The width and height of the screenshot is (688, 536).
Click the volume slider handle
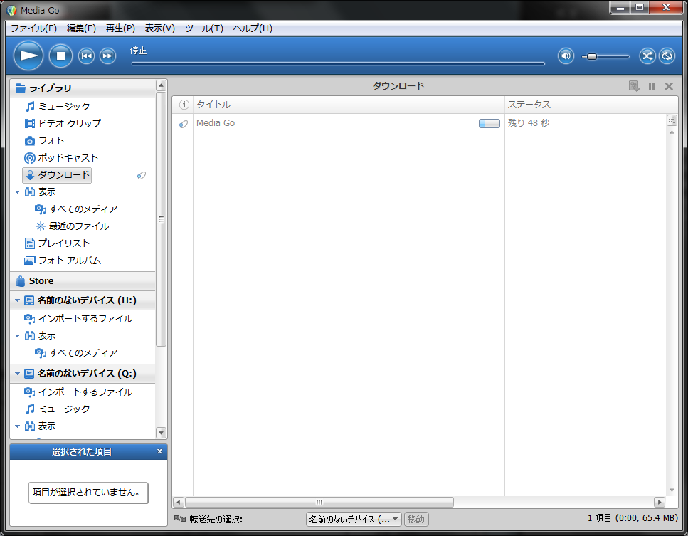click(x=592, y=56)
